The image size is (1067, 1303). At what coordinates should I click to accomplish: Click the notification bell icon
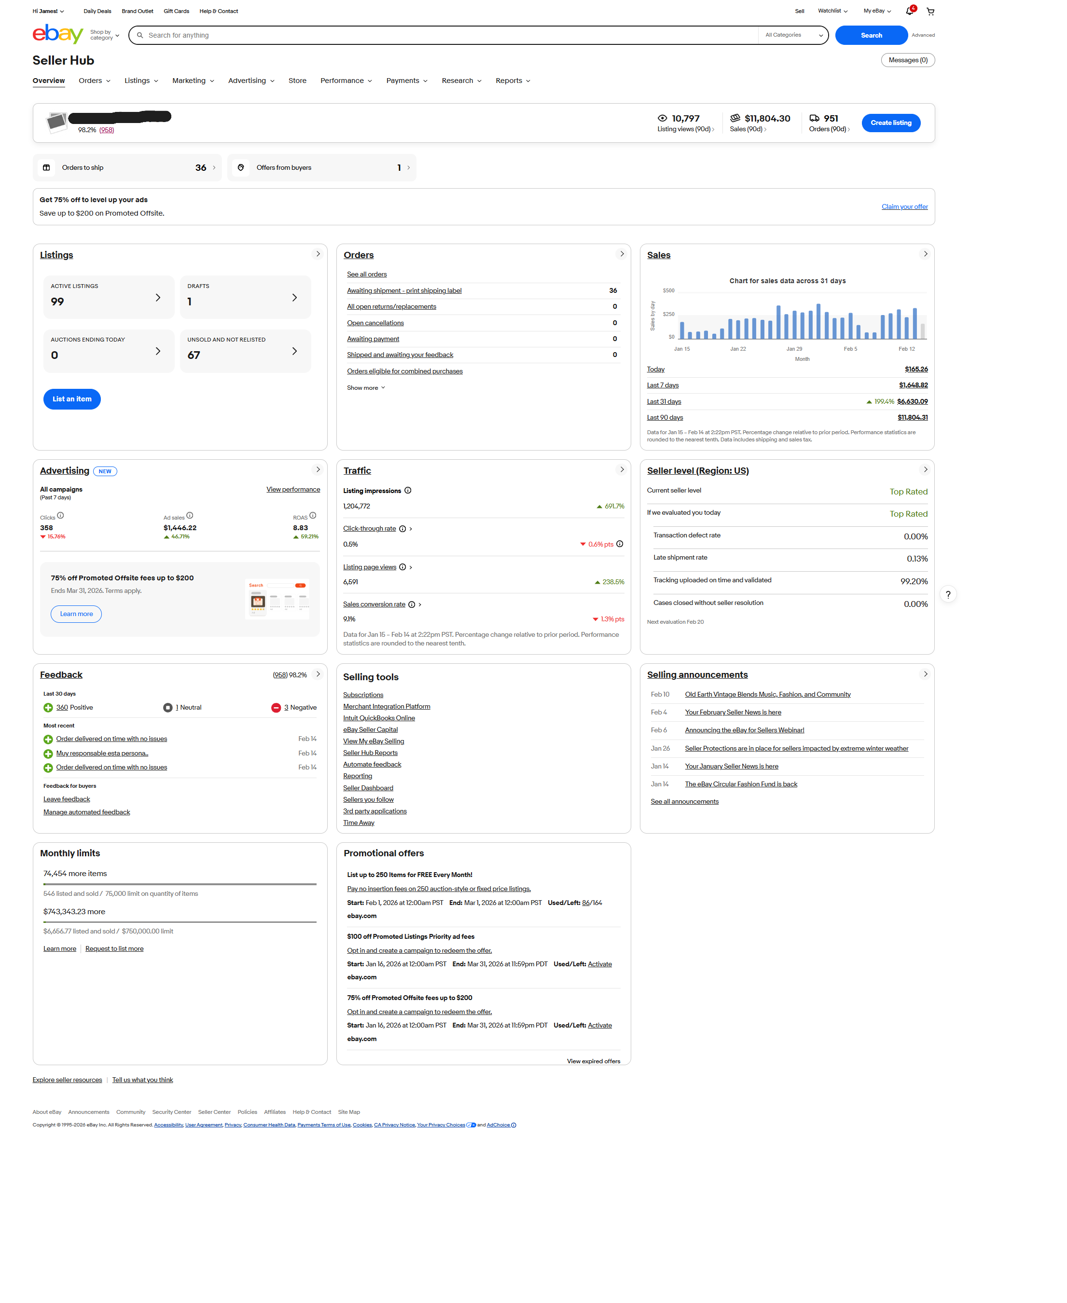[908, 11]
